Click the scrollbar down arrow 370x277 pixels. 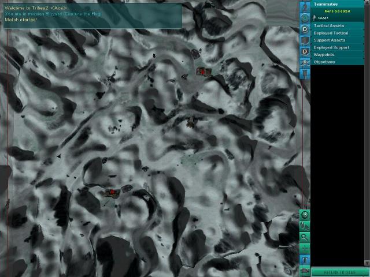(367, 263)
